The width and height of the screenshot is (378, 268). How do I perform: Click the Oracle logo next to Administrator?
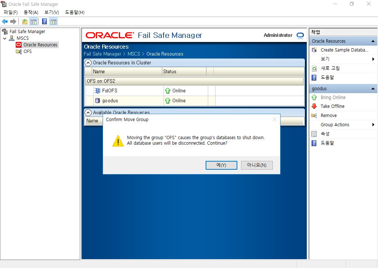(x=300, y=35)
